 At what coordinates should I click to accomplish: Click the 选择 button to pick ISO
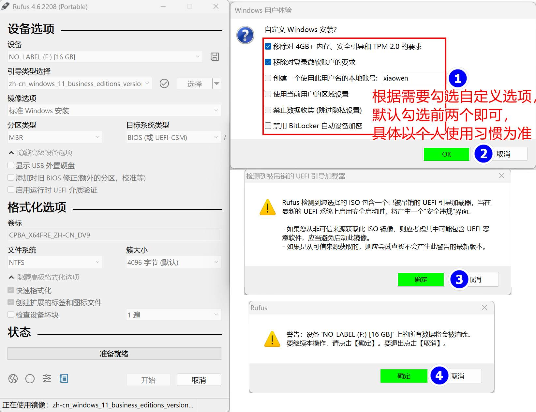pos(195,84)
